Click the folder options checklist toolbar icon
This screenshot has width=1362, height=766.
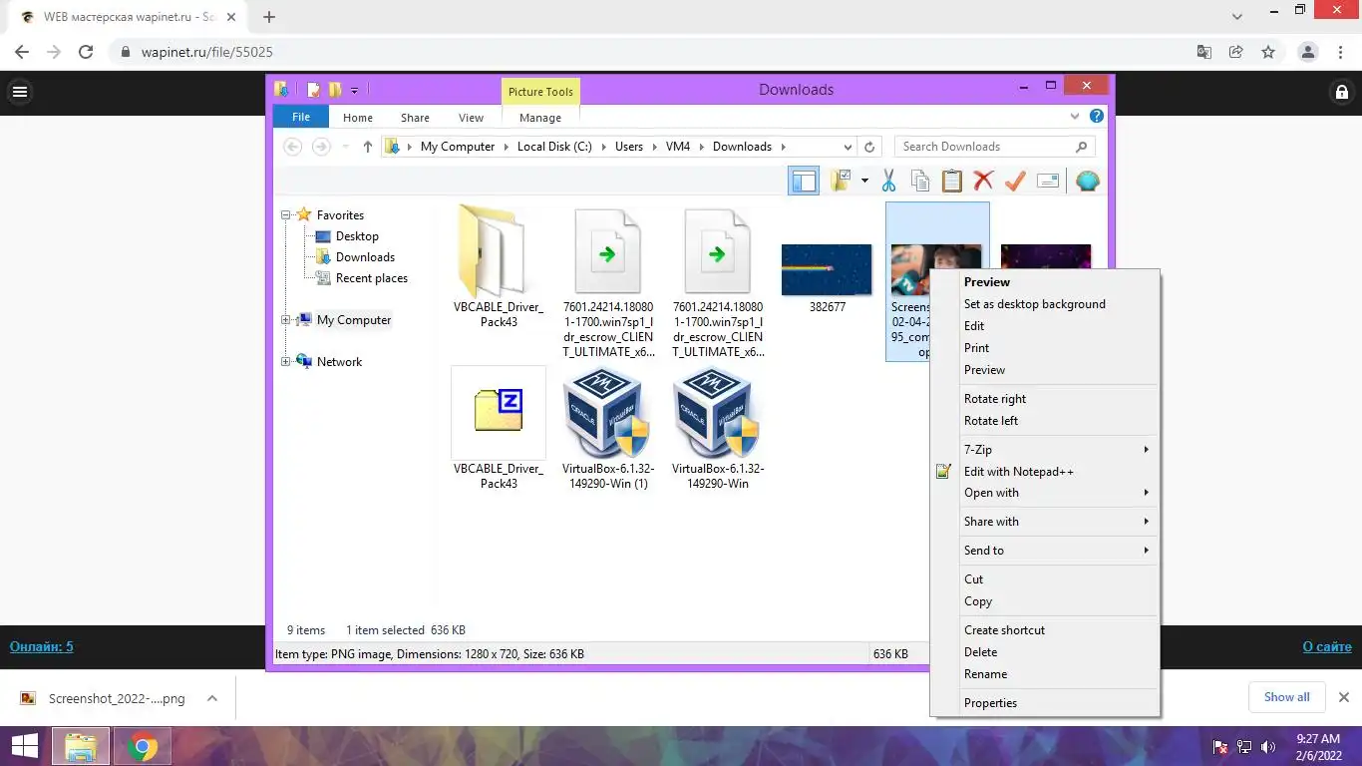[x=842, y=181]
